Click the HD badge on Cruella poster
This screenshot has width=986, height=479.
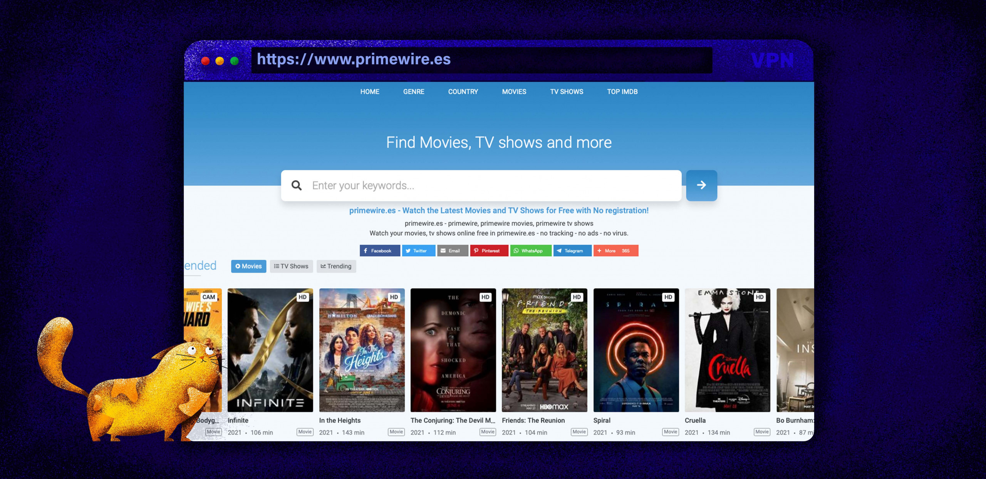[760, 297]
